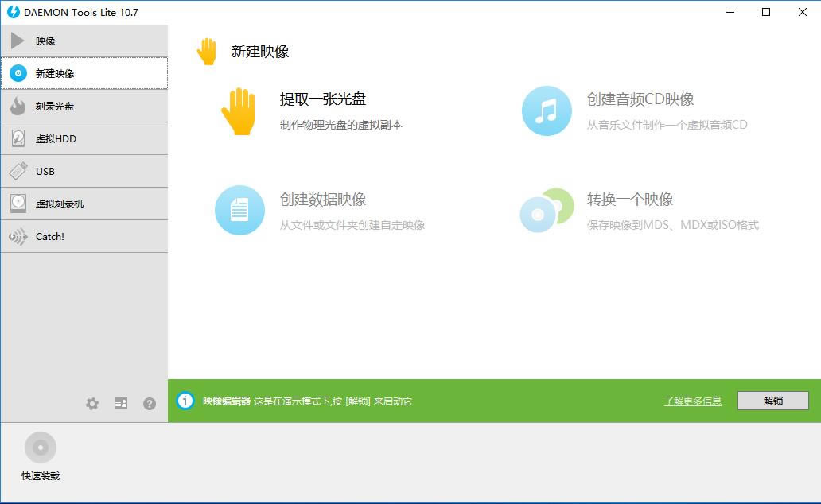This screenshot has height=504, width=821.
Task: Click the 创建音频CD映像 music icon
Action: (x=546, y=110)
